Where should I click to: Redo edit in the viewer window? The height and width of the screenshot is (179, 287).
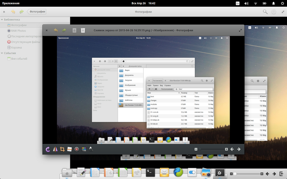point(64,30)
